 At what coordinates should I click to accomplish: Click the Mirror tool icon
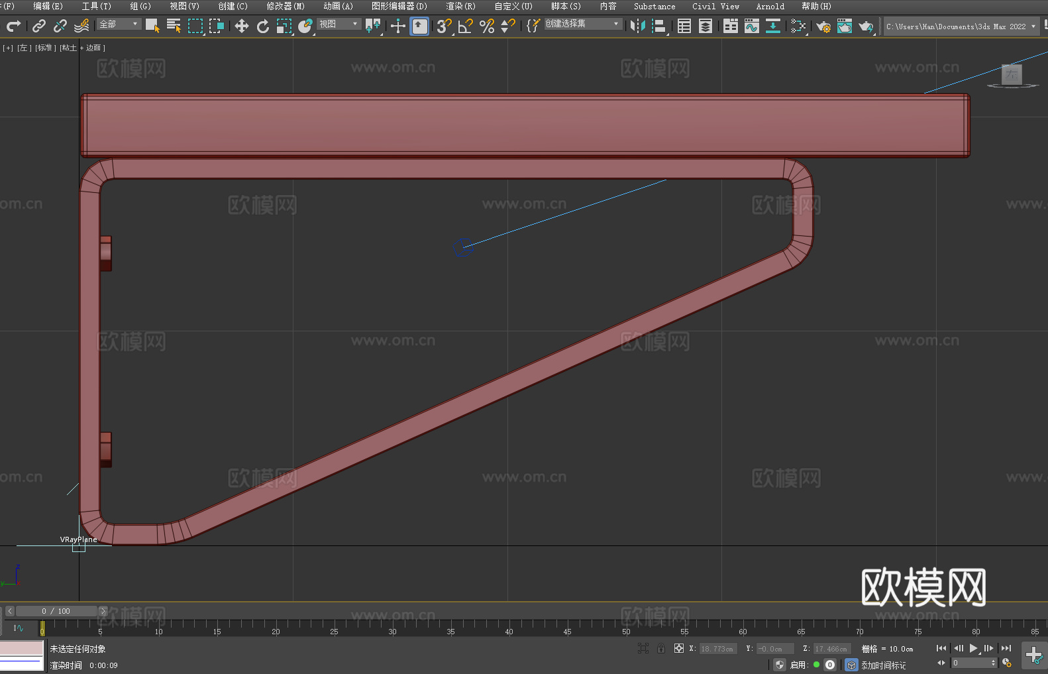[x=638, y=26]
